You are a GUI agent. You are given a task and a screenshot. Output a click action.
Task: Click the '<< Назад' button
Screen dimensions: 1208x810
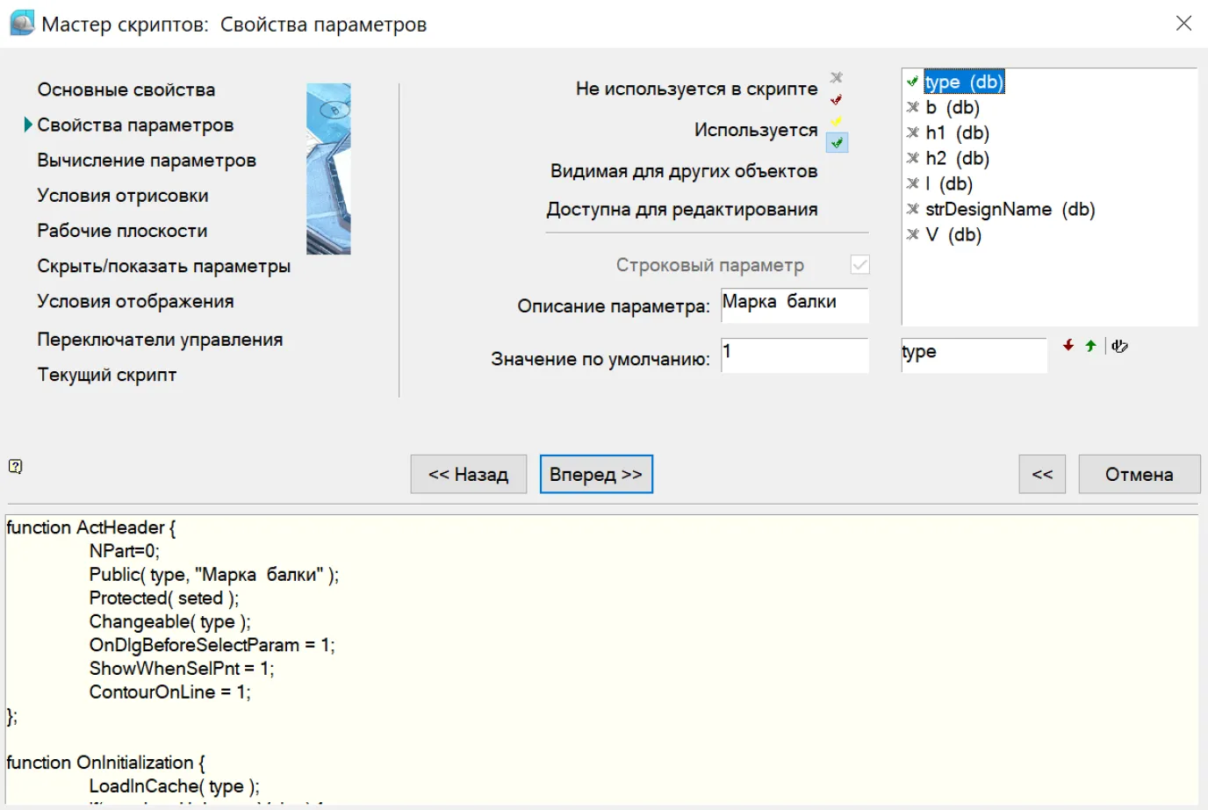pos(468,475)
